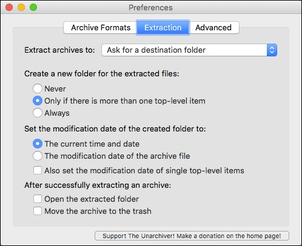Close the Preferences window with red button
This screenshot has height=246, width=302.
[9, 7]
